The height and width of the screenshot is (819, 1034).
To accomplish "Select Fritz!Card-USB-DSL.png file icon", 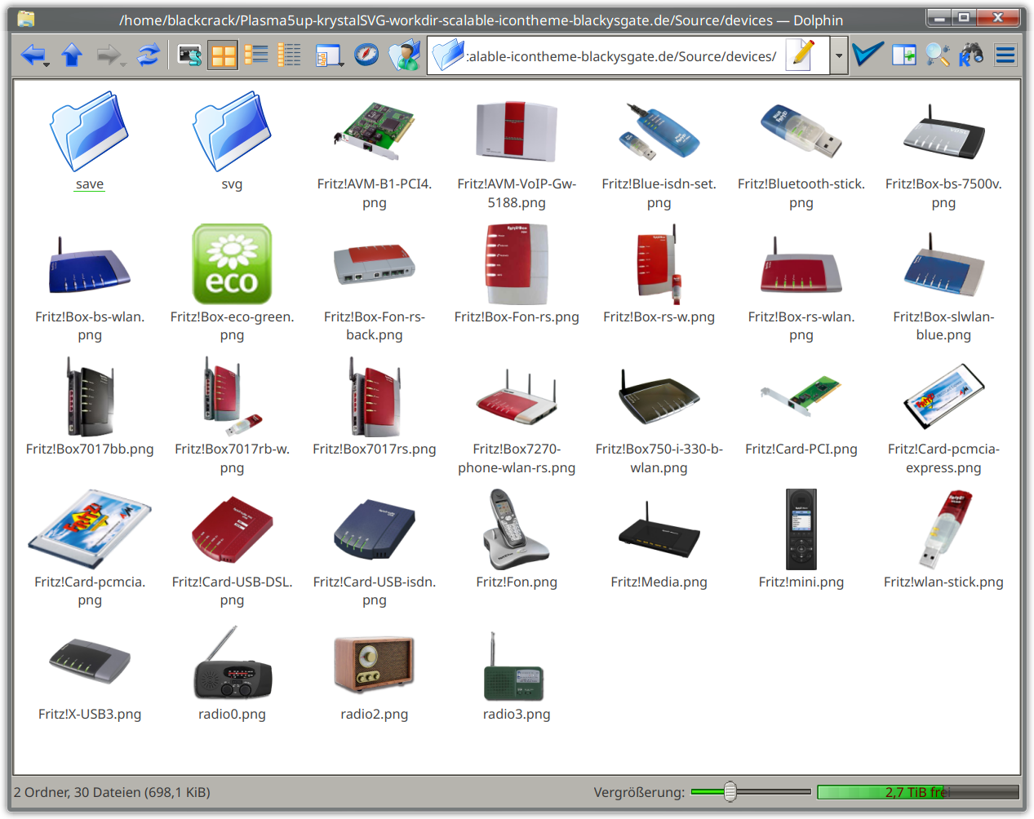I will tap(232, 529).
